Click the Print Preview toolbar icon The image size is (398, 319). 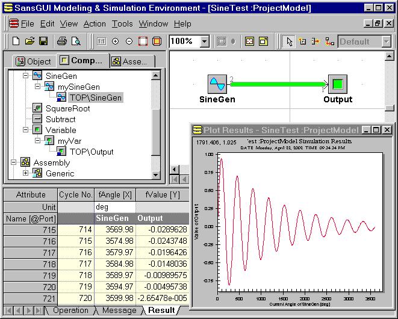coord(76,42)
